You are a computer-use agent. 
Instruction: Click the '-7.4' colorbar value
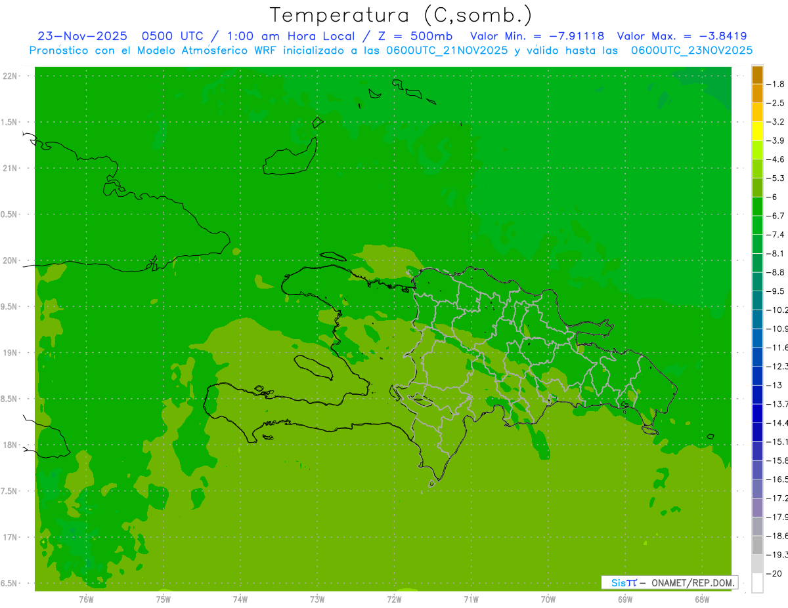776,235
